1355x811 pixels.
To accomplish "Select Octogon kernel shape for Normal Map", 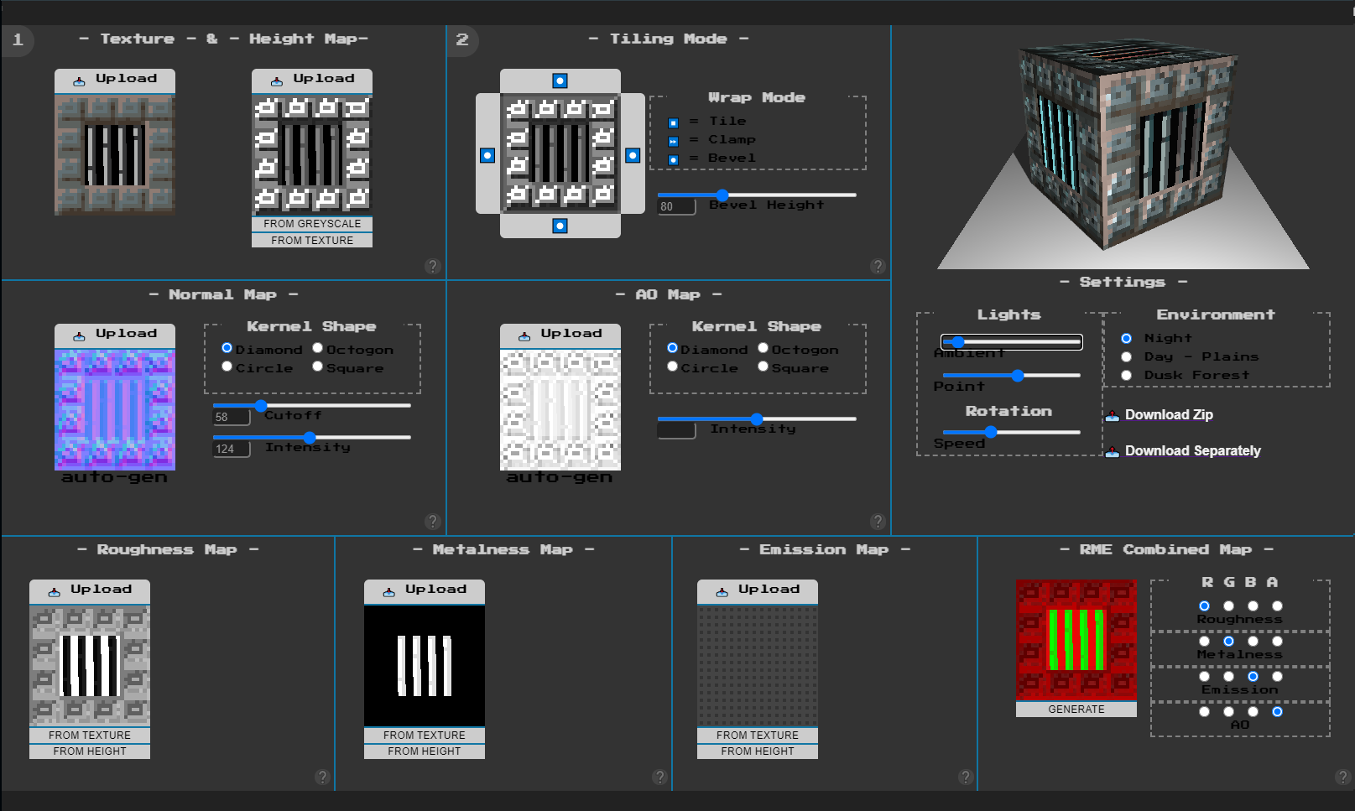I will pyautogui.click(x=318, y=348).
